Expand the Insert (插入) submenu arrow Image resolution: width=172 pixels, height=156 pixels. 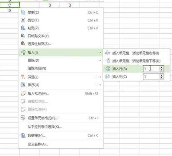100,52
